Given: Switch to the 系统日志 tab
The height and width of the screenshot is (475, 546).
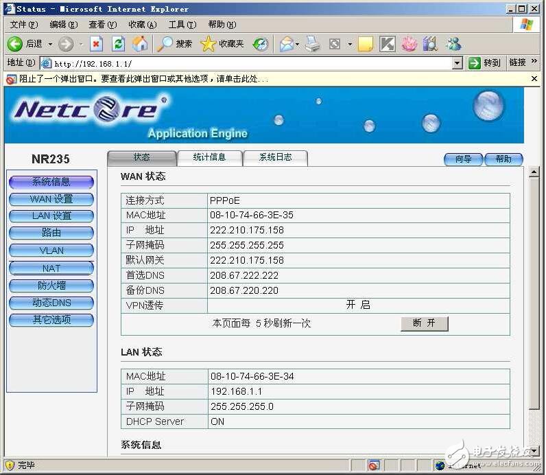Looking at the screenshot, I should tap(276, 158).
